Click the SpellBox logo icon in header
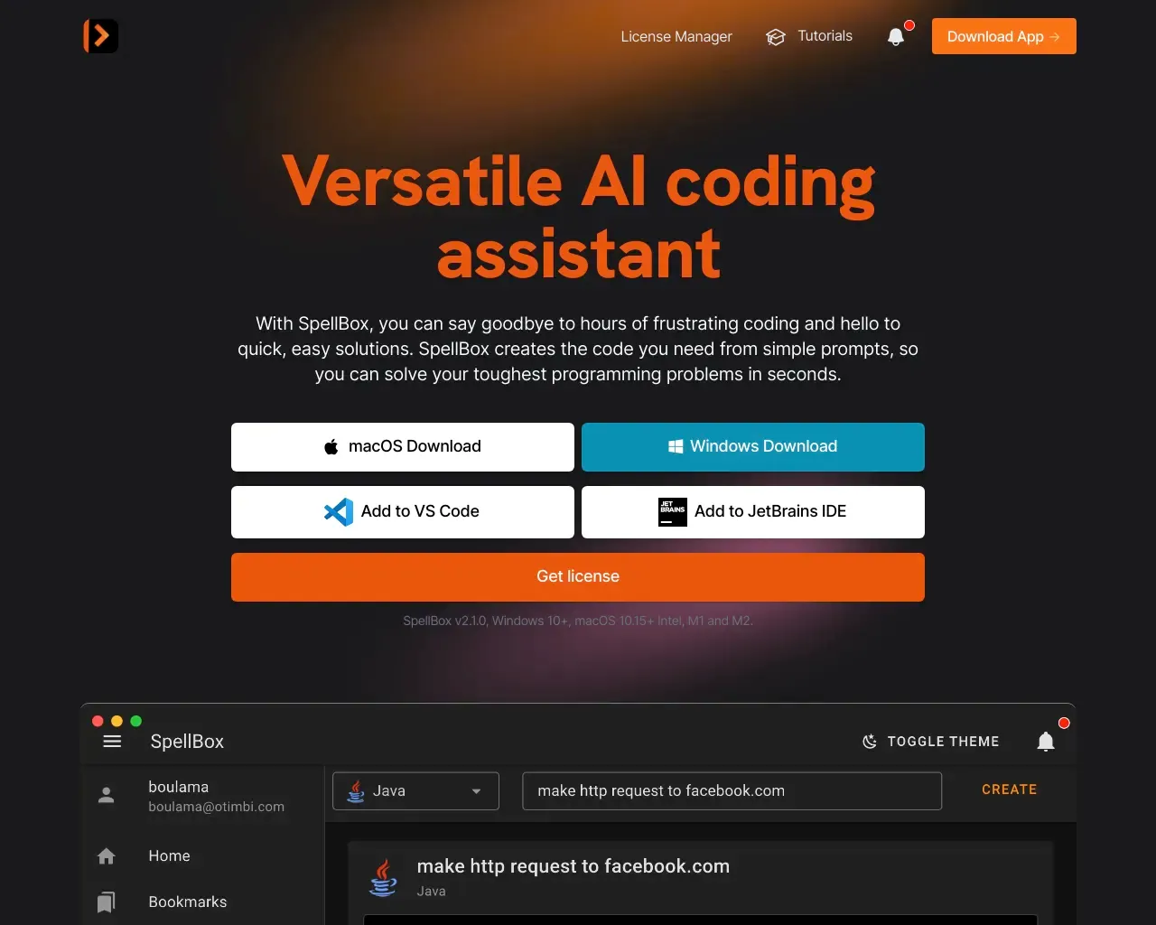 pyautogui.click(x=100, y=36)
